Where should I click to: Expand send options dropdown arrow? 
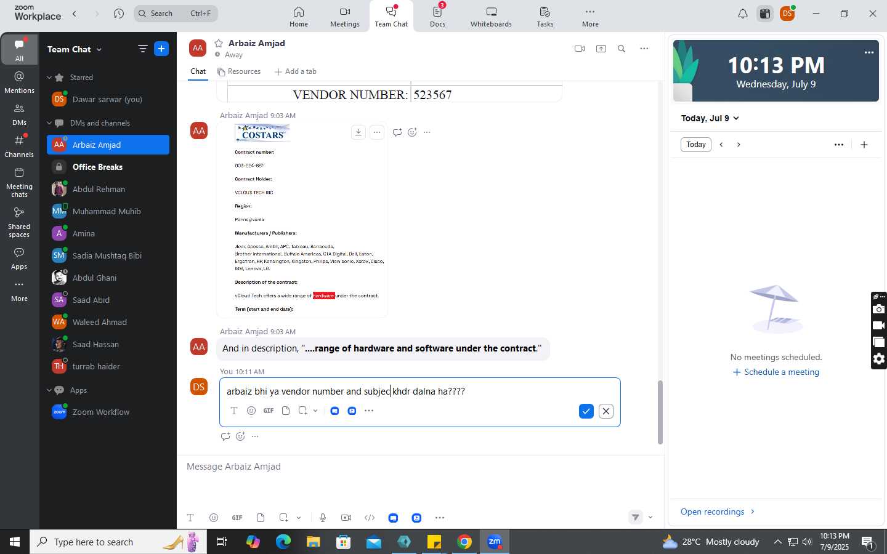click(x=650, y=518)
